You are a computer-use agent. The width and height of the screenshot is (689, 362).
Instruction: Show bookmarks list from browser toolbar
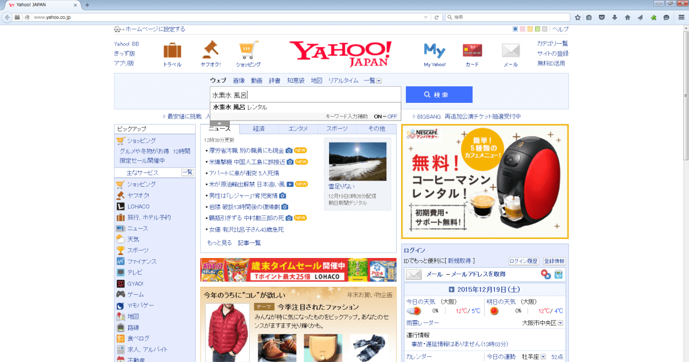tap(590, 17)
